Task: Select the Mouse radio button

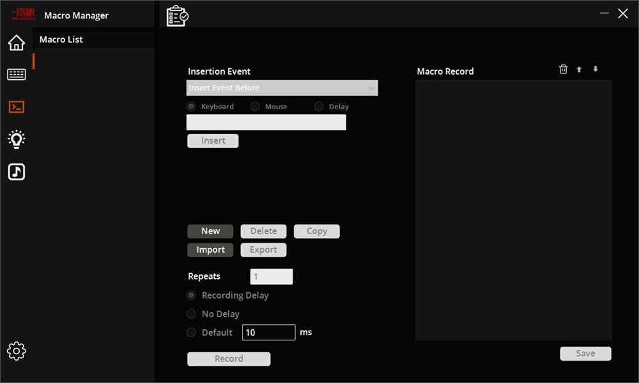Action: coord(255,107)
